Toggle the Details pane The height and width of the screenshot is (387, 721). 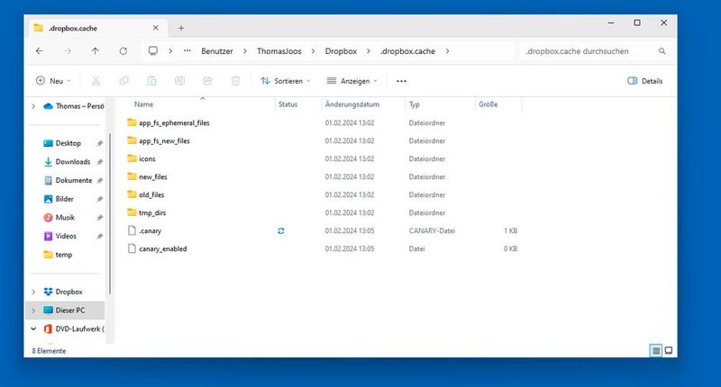(644, 81)
